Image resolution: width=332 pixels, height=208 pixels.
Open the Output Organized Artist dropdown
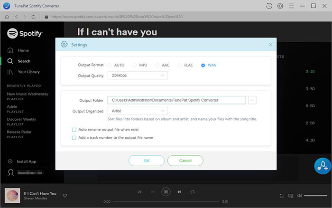[x=138, y=111]
